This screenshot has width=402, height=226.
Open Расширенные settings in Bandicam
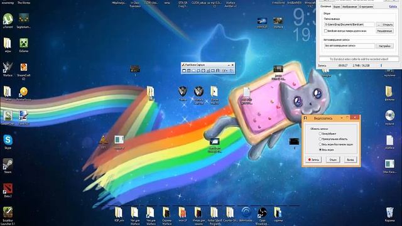(x=384, y=31)
